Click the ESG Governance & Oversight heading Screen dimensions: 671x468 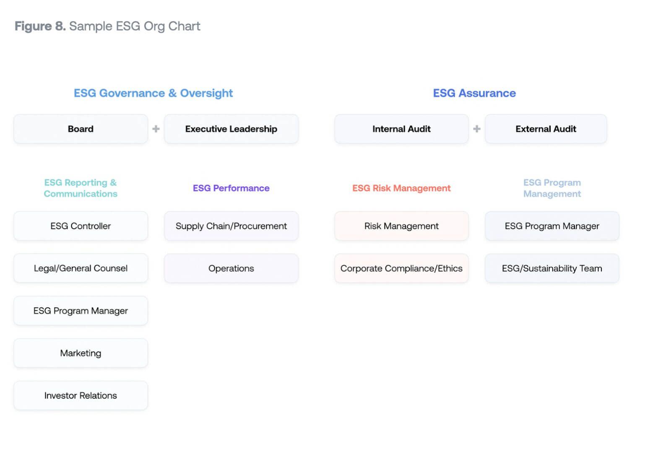coord(153,93)
